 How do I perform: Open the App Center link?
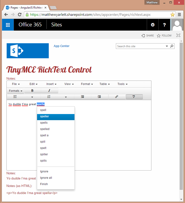[x=61, y=46]
